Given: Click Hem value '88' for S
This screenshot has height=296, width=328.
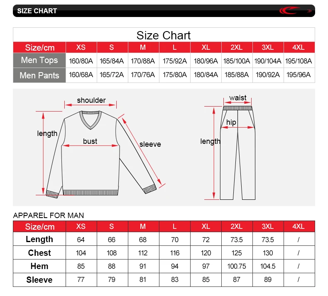Looking at the screenshot, I should [112, 266].
